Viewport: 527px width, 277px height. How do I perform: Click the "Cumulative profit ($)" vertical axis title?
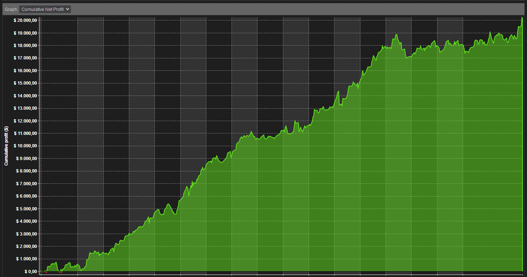click(6, 146)
